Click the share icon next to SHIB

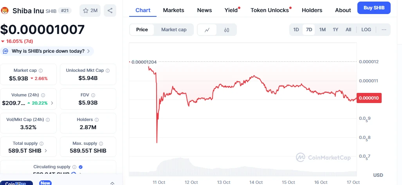109,11
